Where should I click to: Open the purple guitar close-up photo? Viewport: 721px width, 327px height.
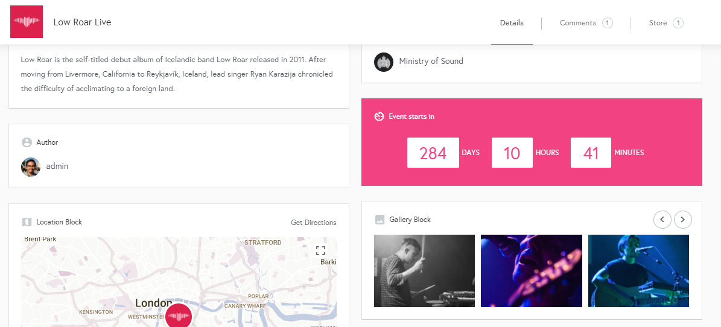click(x=531, y=270)
